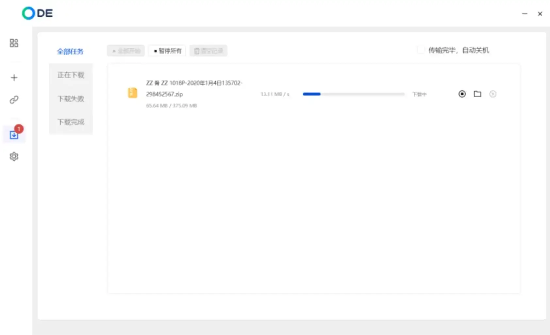Click the 全部开始 start-all button
The image size is (550, 335).
tap(125, 51)
